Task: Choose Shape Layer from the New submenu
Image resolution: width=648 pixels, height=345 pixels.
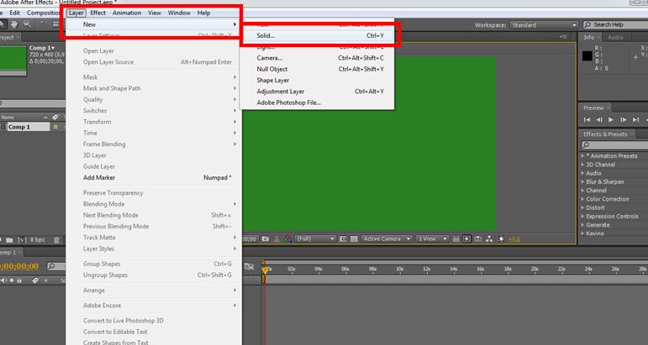Action: [317, 80]
